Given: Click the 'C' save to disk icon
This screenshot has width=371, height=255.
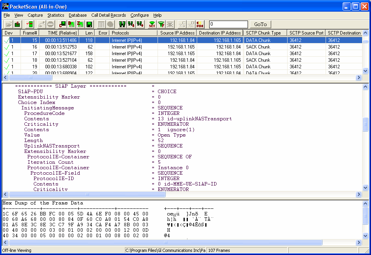Looking at the screenshot, I should [62, 24].
